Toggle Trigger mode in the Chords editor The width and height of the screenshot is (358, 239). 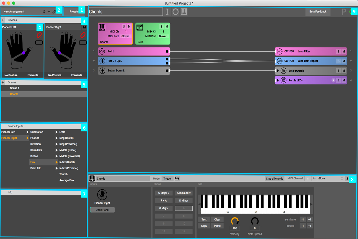(x=167, y=178)
